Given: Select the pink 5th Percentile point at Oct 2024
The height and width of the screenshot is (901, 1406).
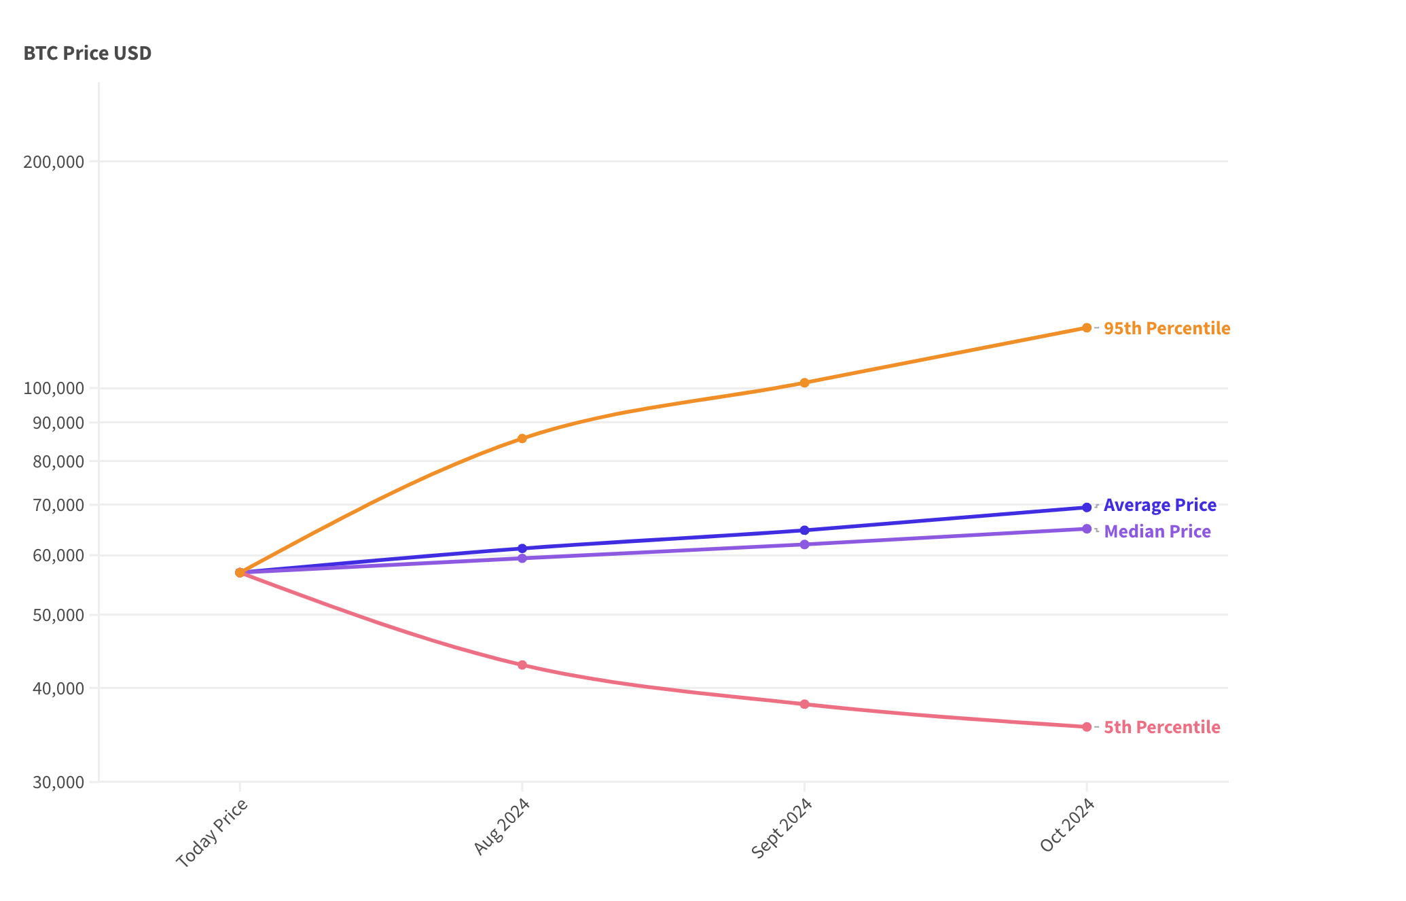Looking at the screenshot, I should pos(1087,727).
